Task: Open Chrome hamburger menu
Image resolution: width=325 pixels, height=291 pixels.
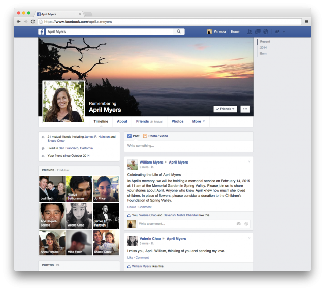Action: [x=306, y=22]
